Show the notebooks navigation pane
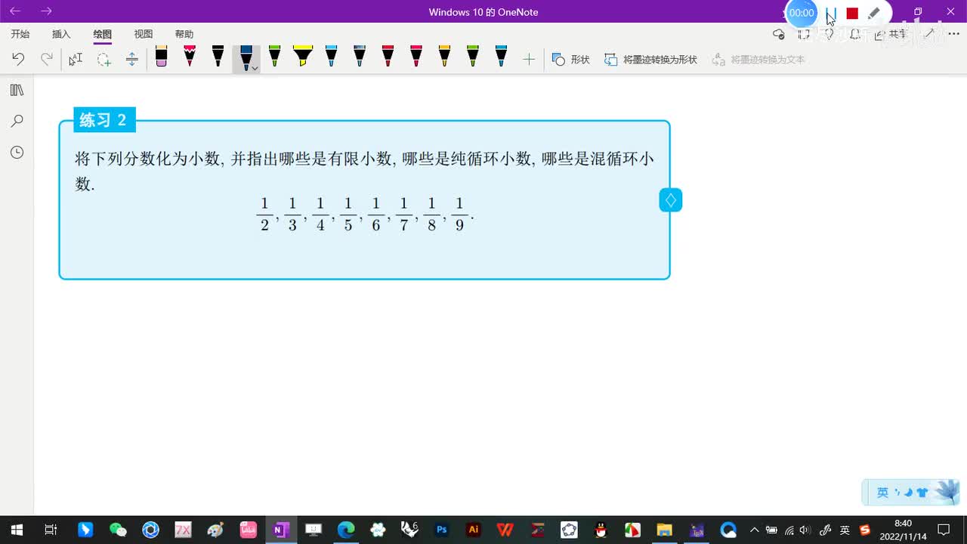 17,90
